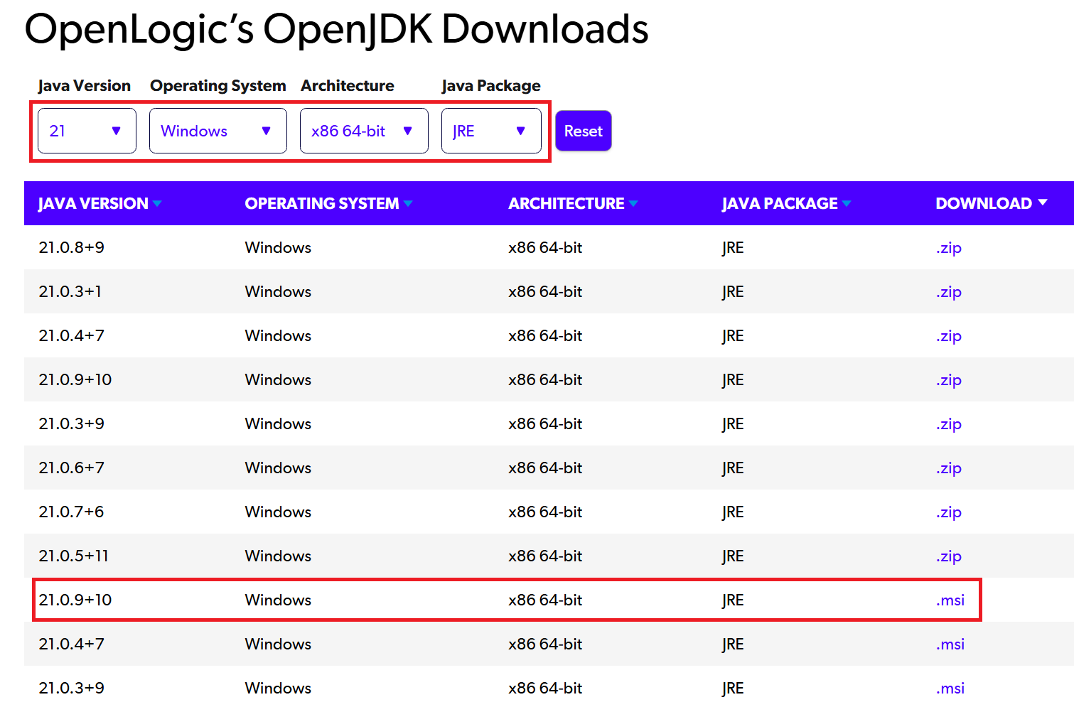Sort by Java Package column arrow
The width and height of the screenshot is (1074, 707).
[x=847, y=204]
